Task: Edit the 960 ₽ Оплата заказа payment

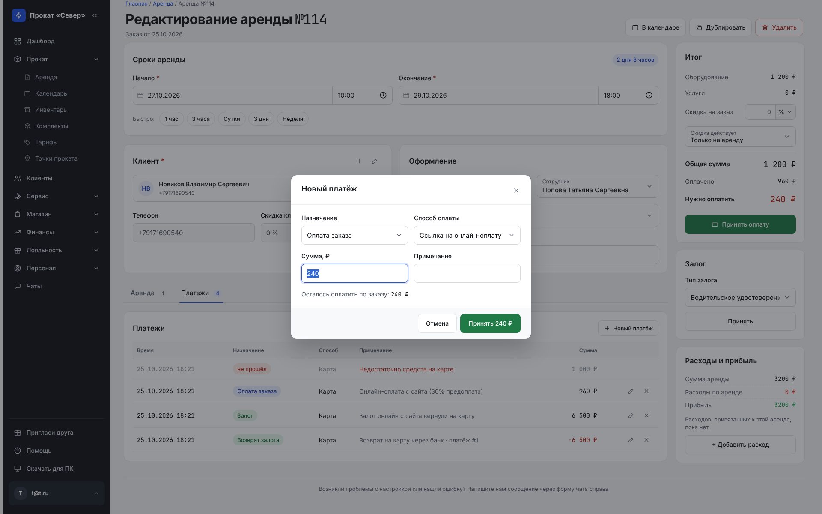Action: 631,391
